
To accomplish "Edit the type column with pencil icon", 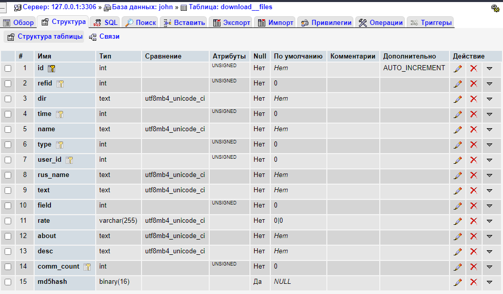I will [x=458, y=144].
